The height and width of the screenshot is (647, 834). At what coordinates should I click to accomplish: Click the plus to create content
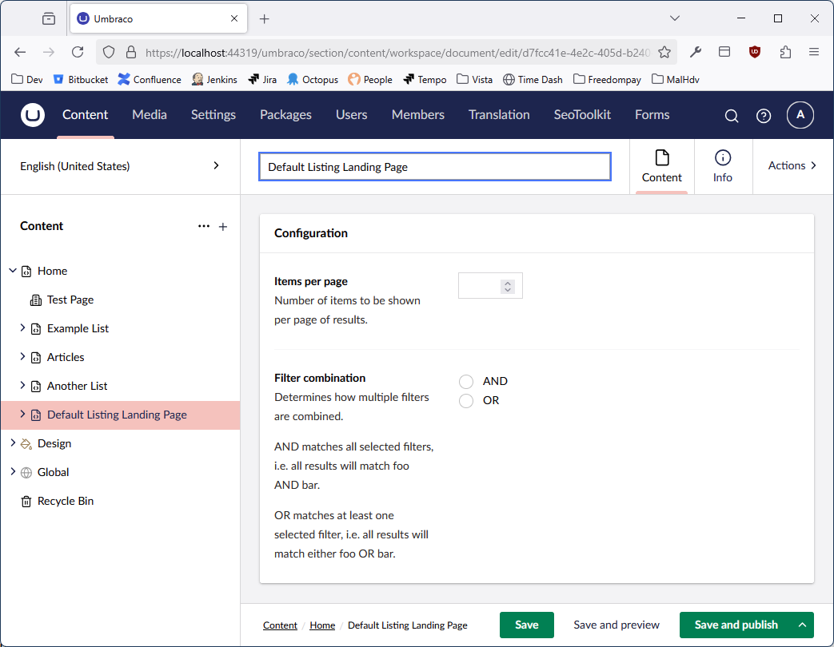point(223,227)
